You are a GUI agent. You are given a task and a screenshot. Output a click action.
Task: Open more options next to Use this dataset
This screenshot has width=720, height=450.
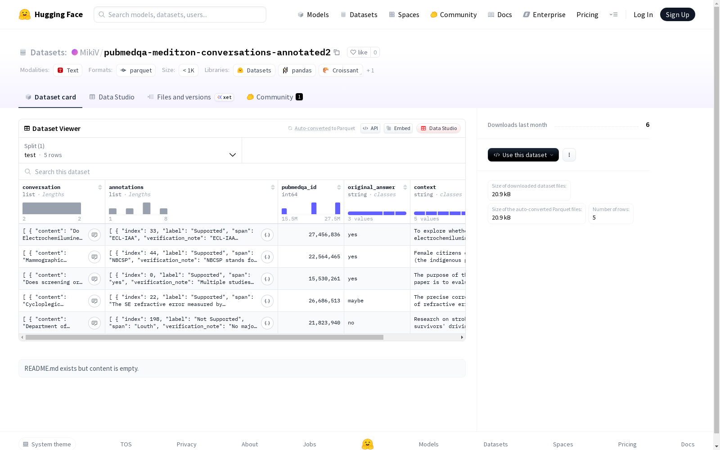tap(569, 155)
